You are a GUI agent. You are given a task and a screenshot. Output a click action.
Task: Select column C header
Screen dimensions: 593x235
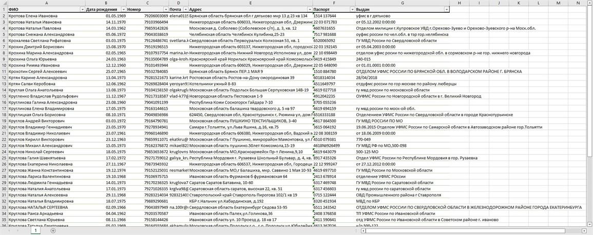click(x=147, y=3)
